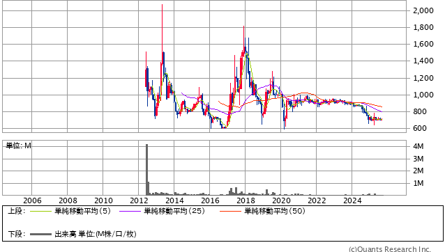Click the 600 price axis label
Image resolution: width=445 pixels, height=252 pixels.
pyautogui.click(x=420, y=128)
